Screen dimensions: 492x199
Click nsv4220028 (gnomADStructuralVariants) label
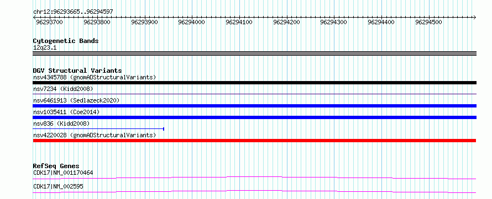[95, 135]
